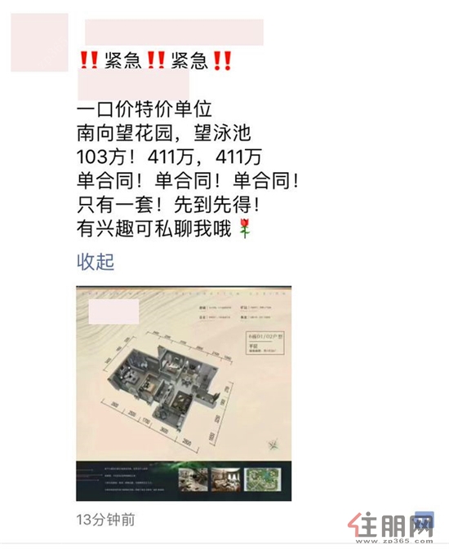Select the garden site-plan thumbnail in the poster
The width and height of the screenshot is (449, 549).
(x=263, y=480)
